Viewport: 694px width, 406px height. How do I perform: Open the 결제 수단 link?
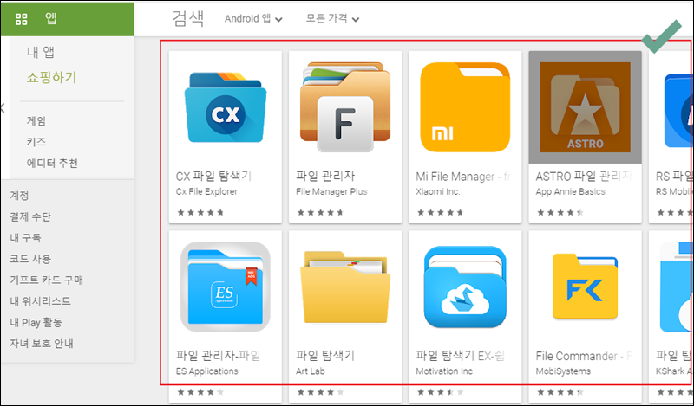click(30, 216)
